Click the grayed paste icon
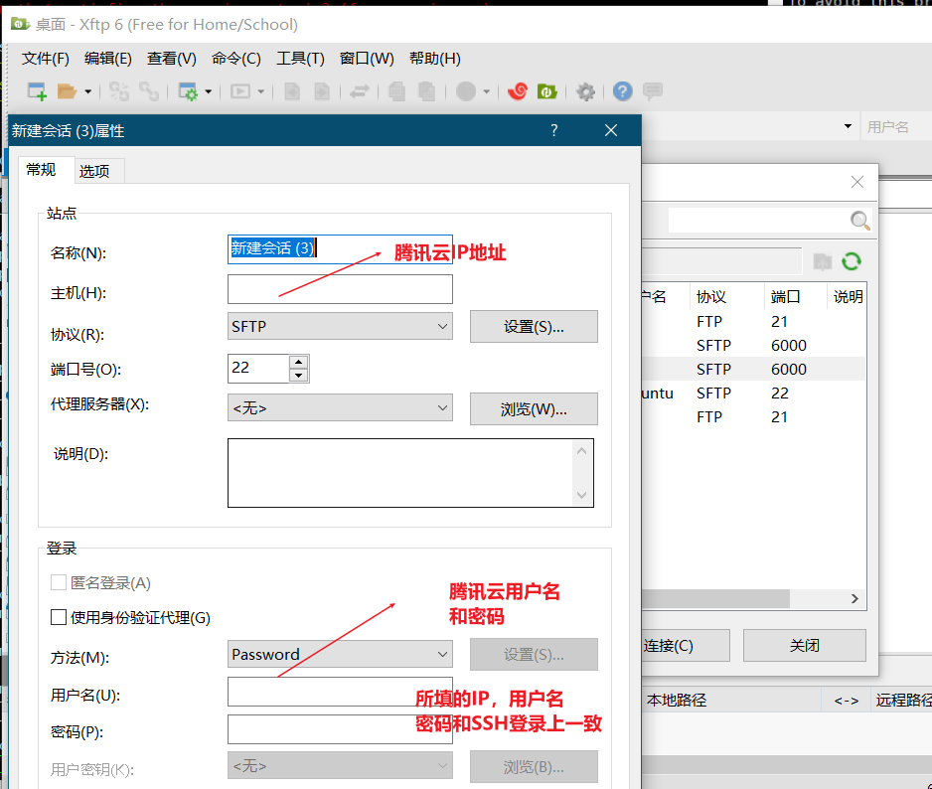 [426, 91]
